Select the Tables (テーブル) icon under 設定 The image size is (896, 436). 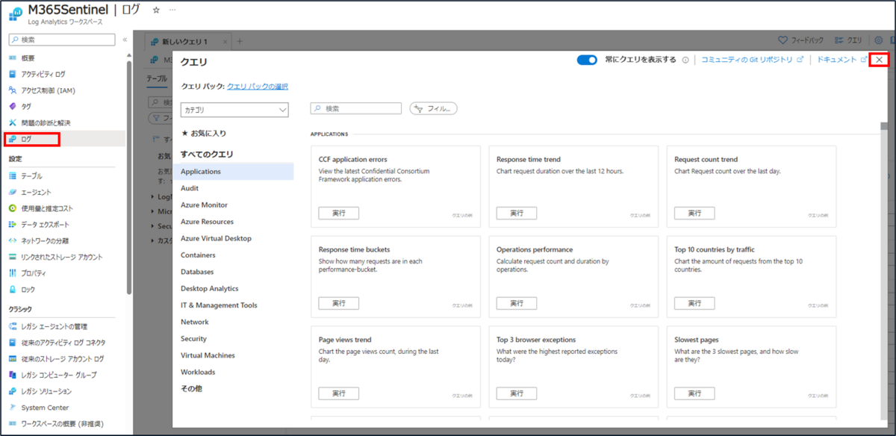[11, 175]
